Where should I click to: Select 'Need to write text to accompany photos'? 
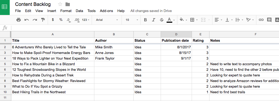pos(244,64)
